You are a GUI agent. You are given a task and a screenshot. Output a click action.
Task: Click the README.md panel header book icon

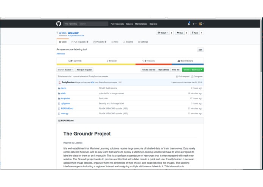59,121
